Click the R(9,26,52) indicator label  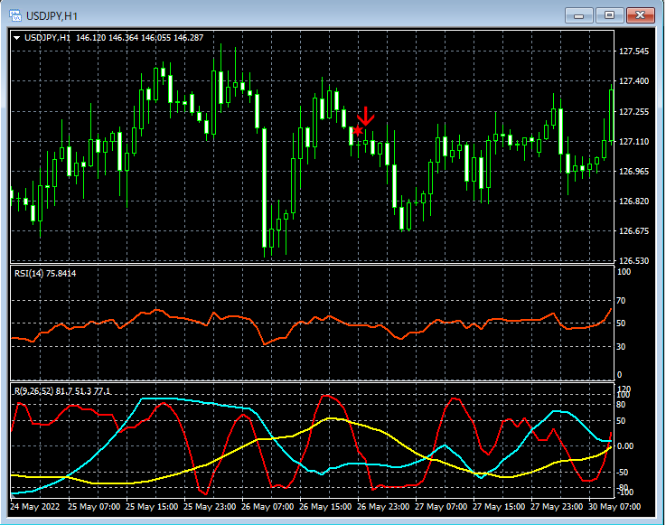(62, 390)
